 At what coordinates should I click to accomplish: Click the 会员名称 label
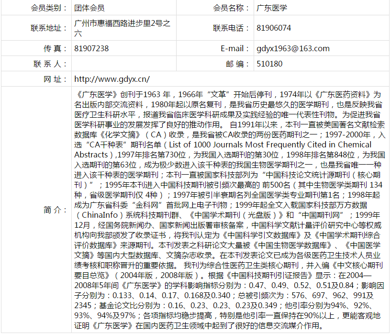[231, 8]
